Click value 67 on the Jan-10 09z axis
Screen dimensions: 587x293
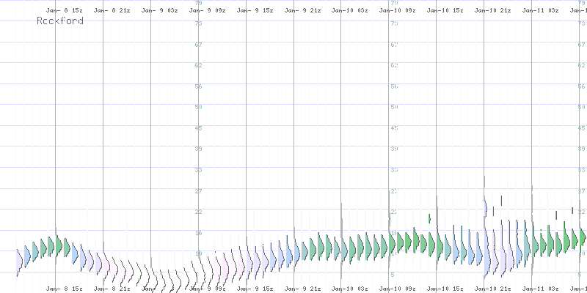(x=394, y=45)
